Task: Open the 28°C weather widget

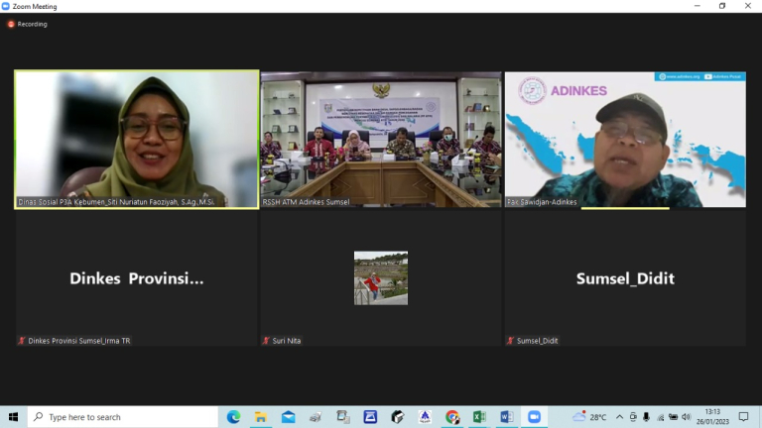Action: pyautogui.click(x=589, y=417)
